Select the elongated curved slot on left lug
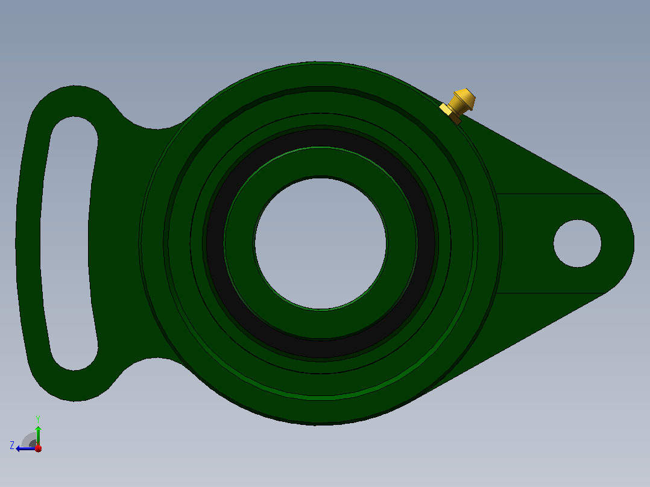Image resolution: width=650 pixels, height=487 pixels. click(69, 243)
